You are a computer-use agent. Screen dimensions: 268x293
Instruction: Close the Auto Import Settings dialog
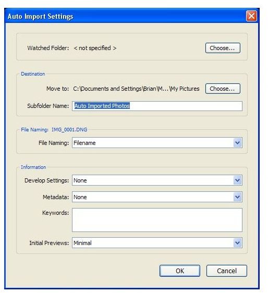[251, 16]
